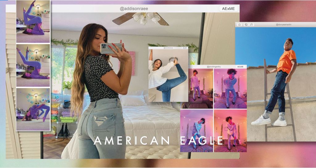Open top-right photo in the @evohngentry grid
Viewport: 316px width, 168px height.
pyautogui.click(x=230, y=88)
